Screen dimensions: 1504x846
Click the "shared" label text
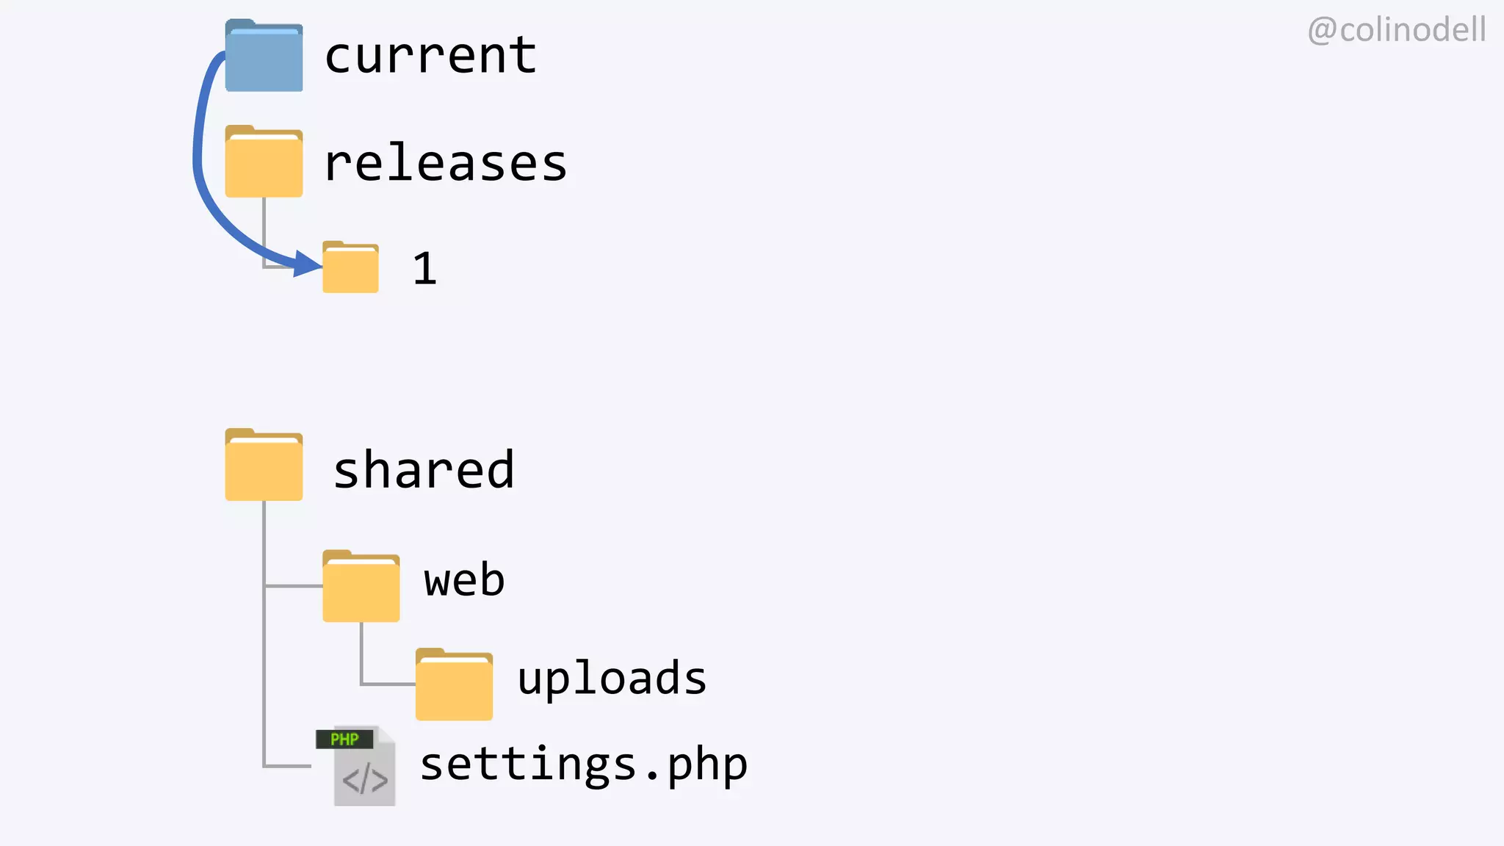(x=424, y=470)
